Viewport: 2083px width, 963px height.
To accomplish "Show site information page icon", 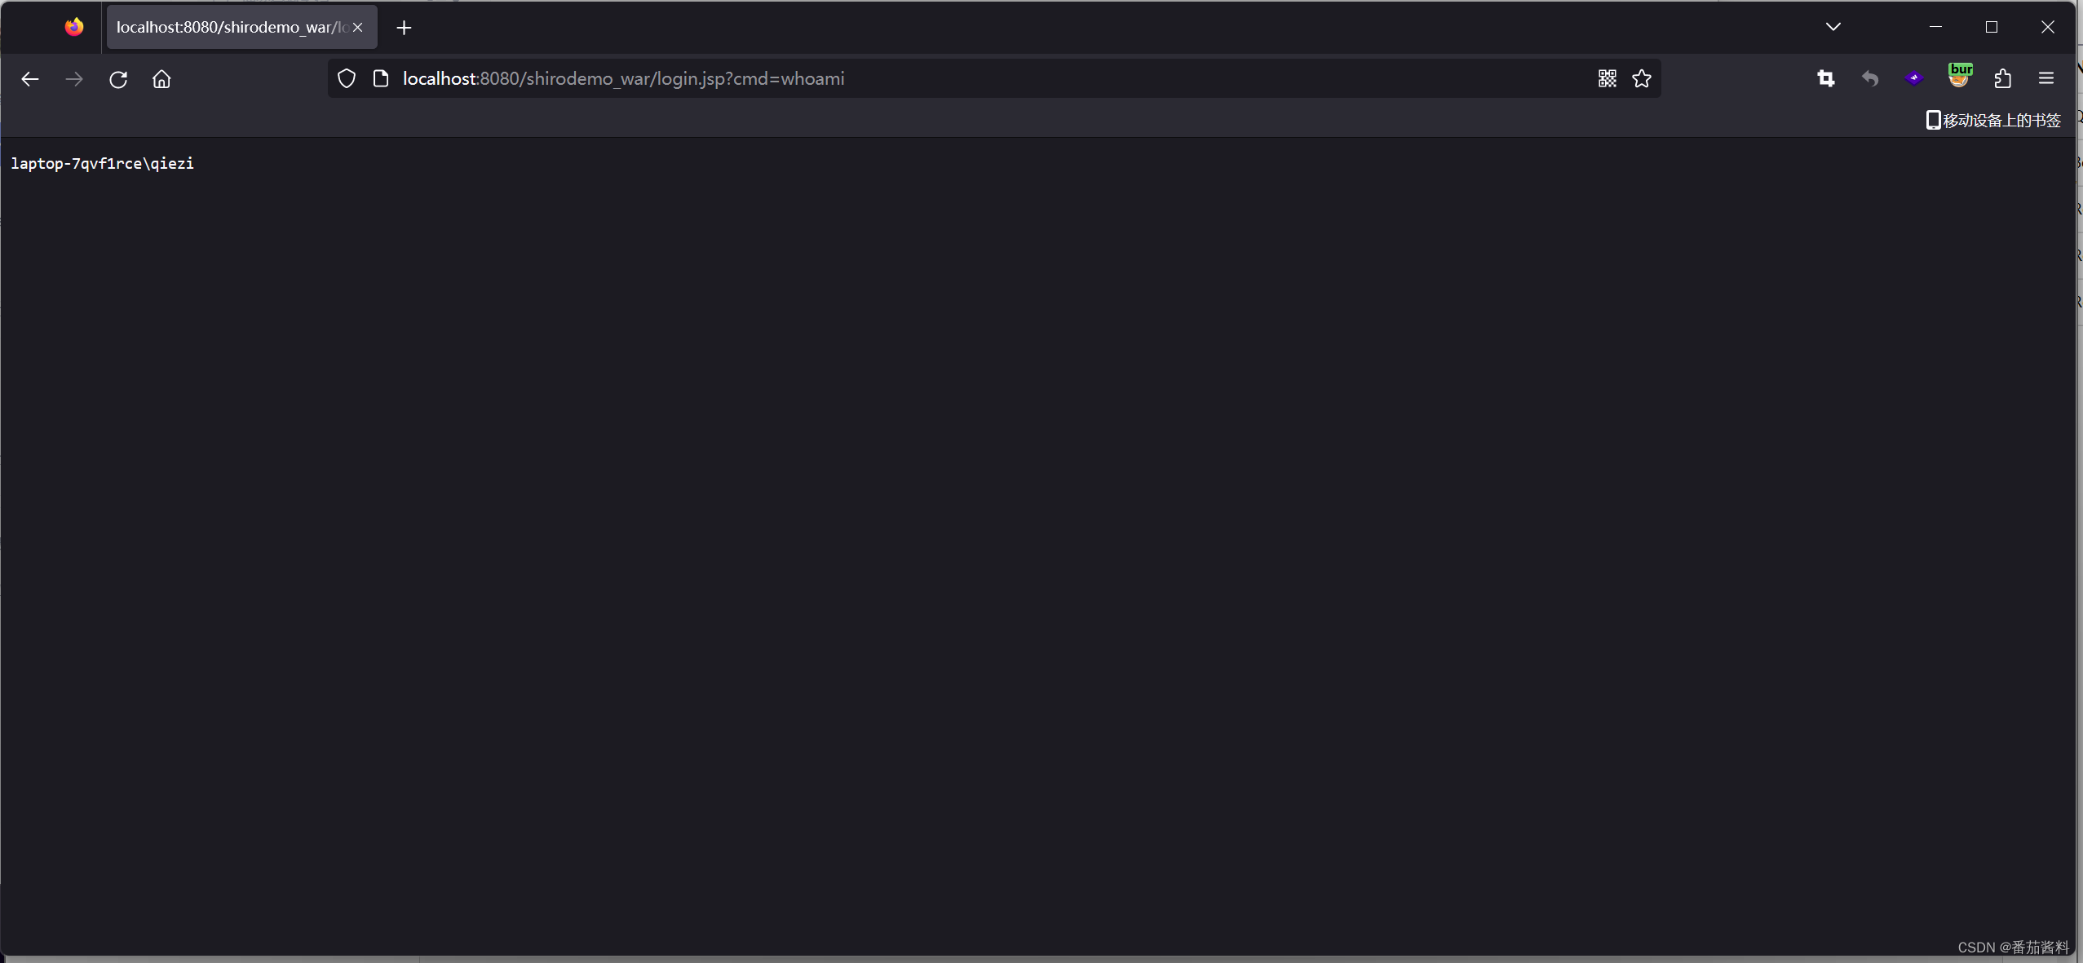I will (381, 79).
